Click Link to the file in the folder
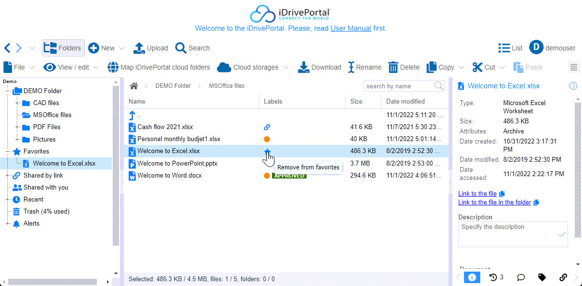 pyautogui.click(x=494, y=203)
